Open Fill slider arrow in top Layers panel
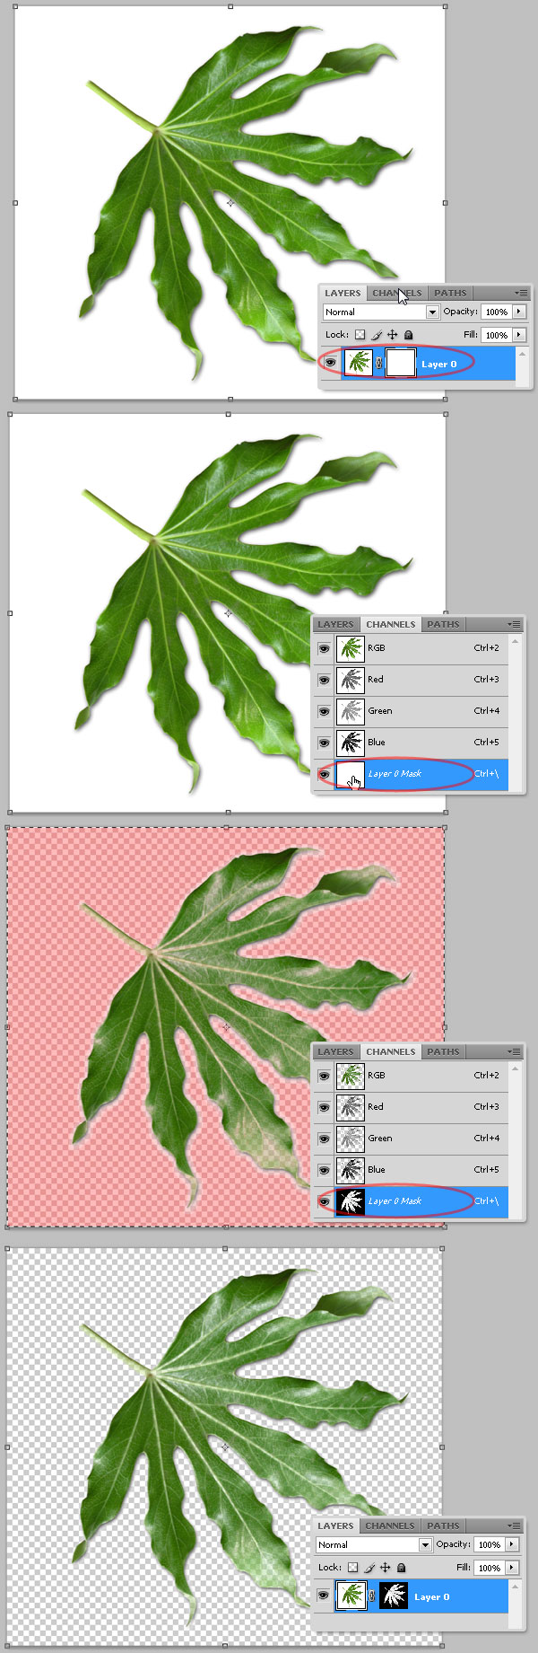538x1653 pixels. (519, 335)
